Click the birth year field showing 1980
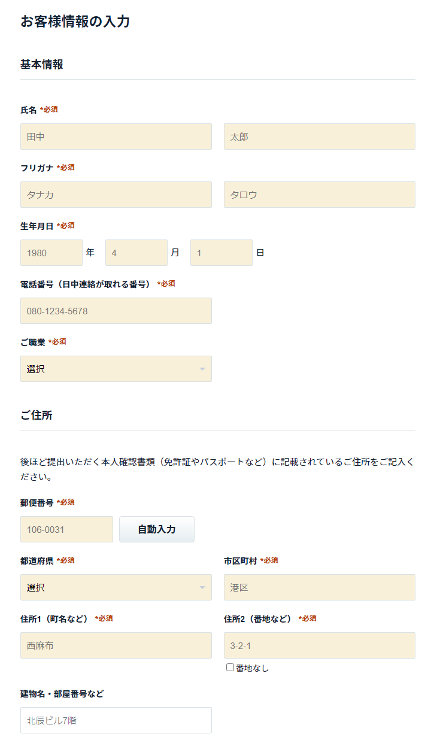The height and width of the screenshot is (749, 437). pos(51,253)
